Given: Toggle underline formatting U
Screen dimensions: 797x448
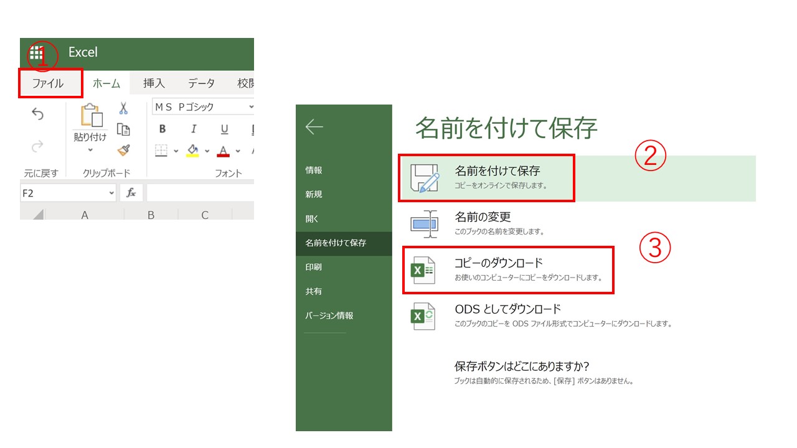Looking at the screenshot, I should (224, 129).
